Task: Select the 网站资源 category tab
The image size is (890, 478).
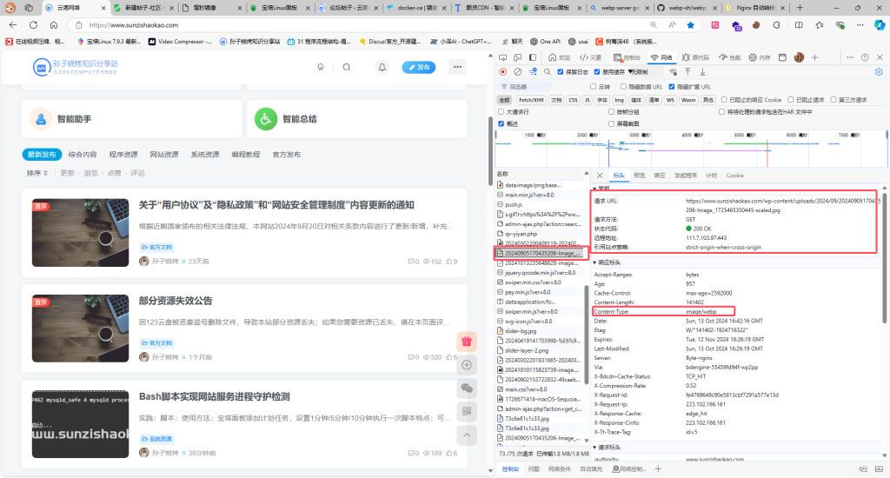Action: pyautogui.click(x=164, y=155)
